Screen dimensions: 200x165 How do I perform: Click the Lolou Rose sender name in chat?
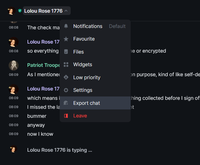coord(43,42)
